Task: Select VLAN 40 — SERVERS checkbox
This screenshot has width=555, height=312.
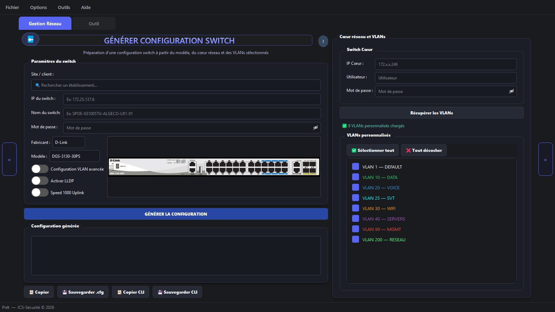Action: pos(356,218)
